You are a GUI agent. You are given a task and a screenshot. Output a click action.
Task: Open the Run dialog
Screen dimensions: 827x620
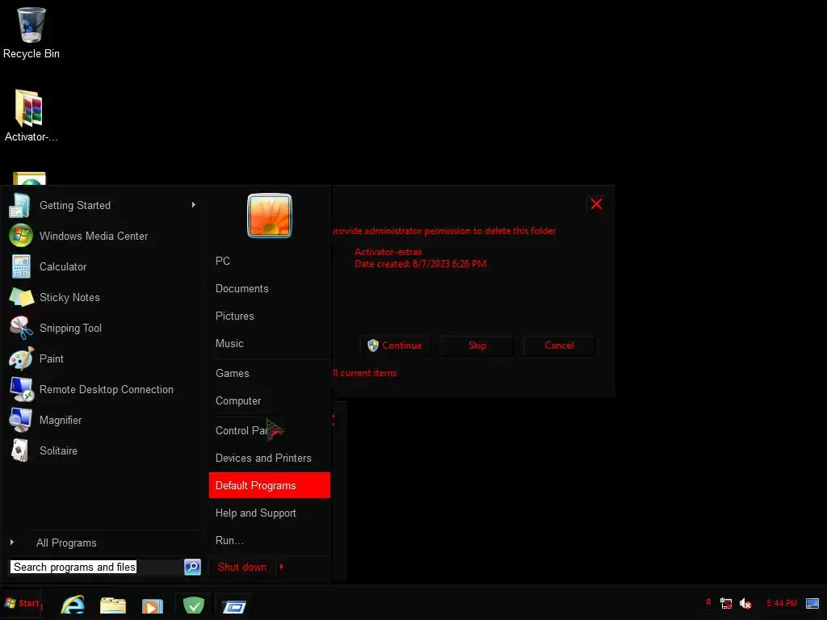pos(270,540)
